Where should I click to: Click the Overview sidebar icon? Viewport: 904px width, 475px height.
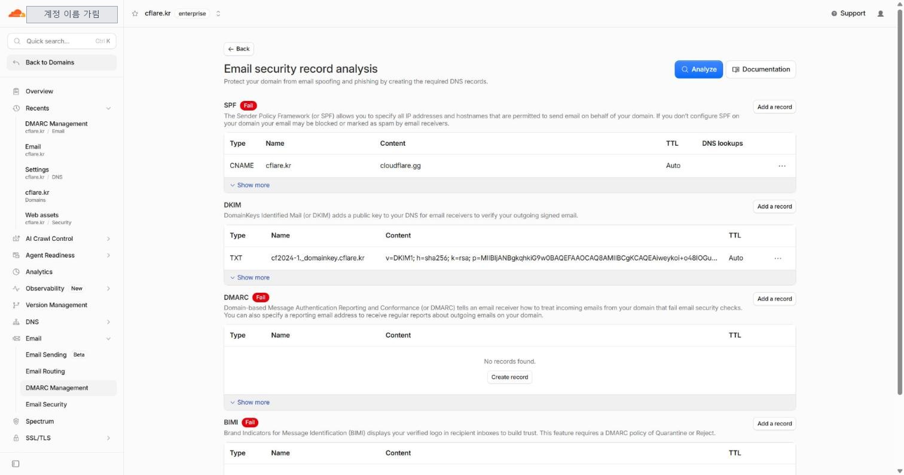[x=16, y=91]
